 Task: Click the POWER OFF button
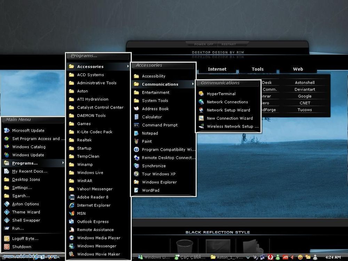click(x=204, y=45)
